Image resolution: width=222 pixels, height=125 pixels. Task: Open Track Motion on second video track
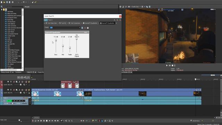(x=17, y=90)
